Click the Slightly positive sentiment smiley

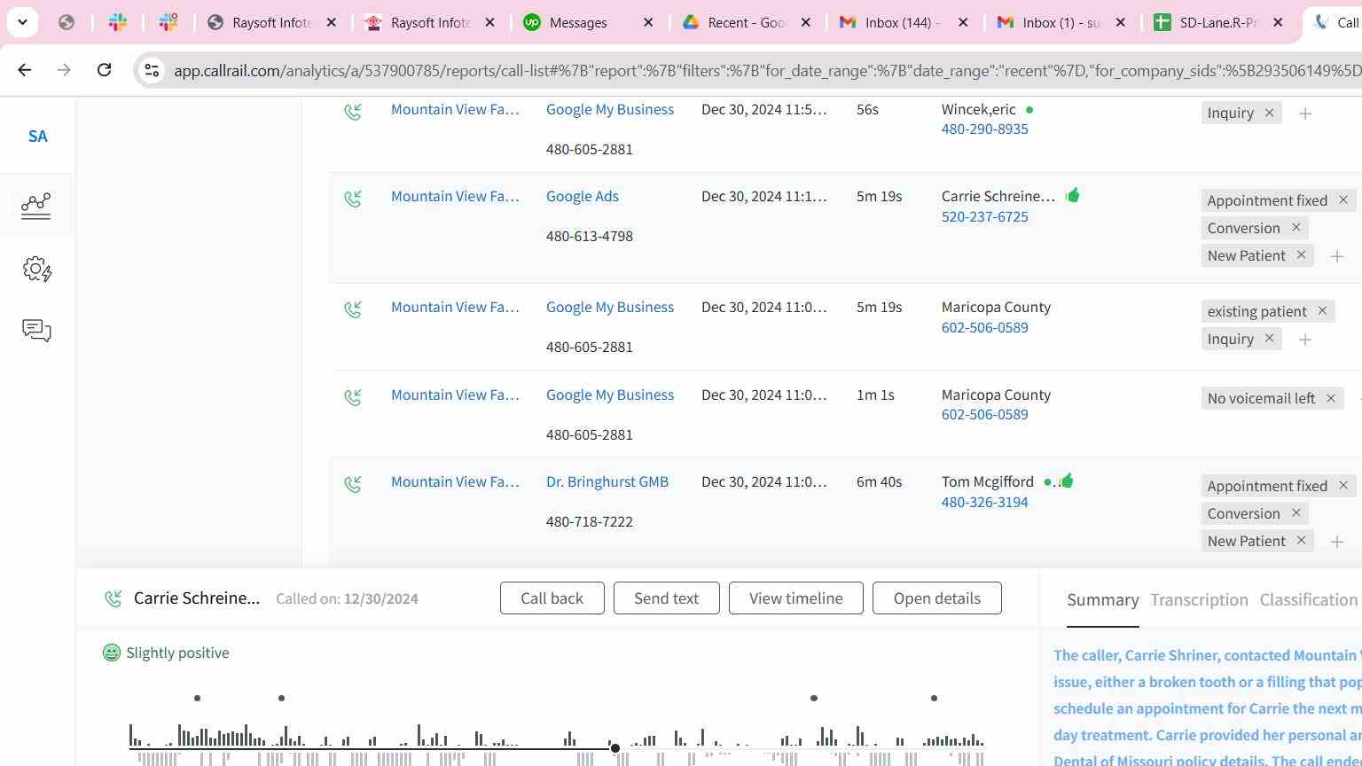click(111, 653)
